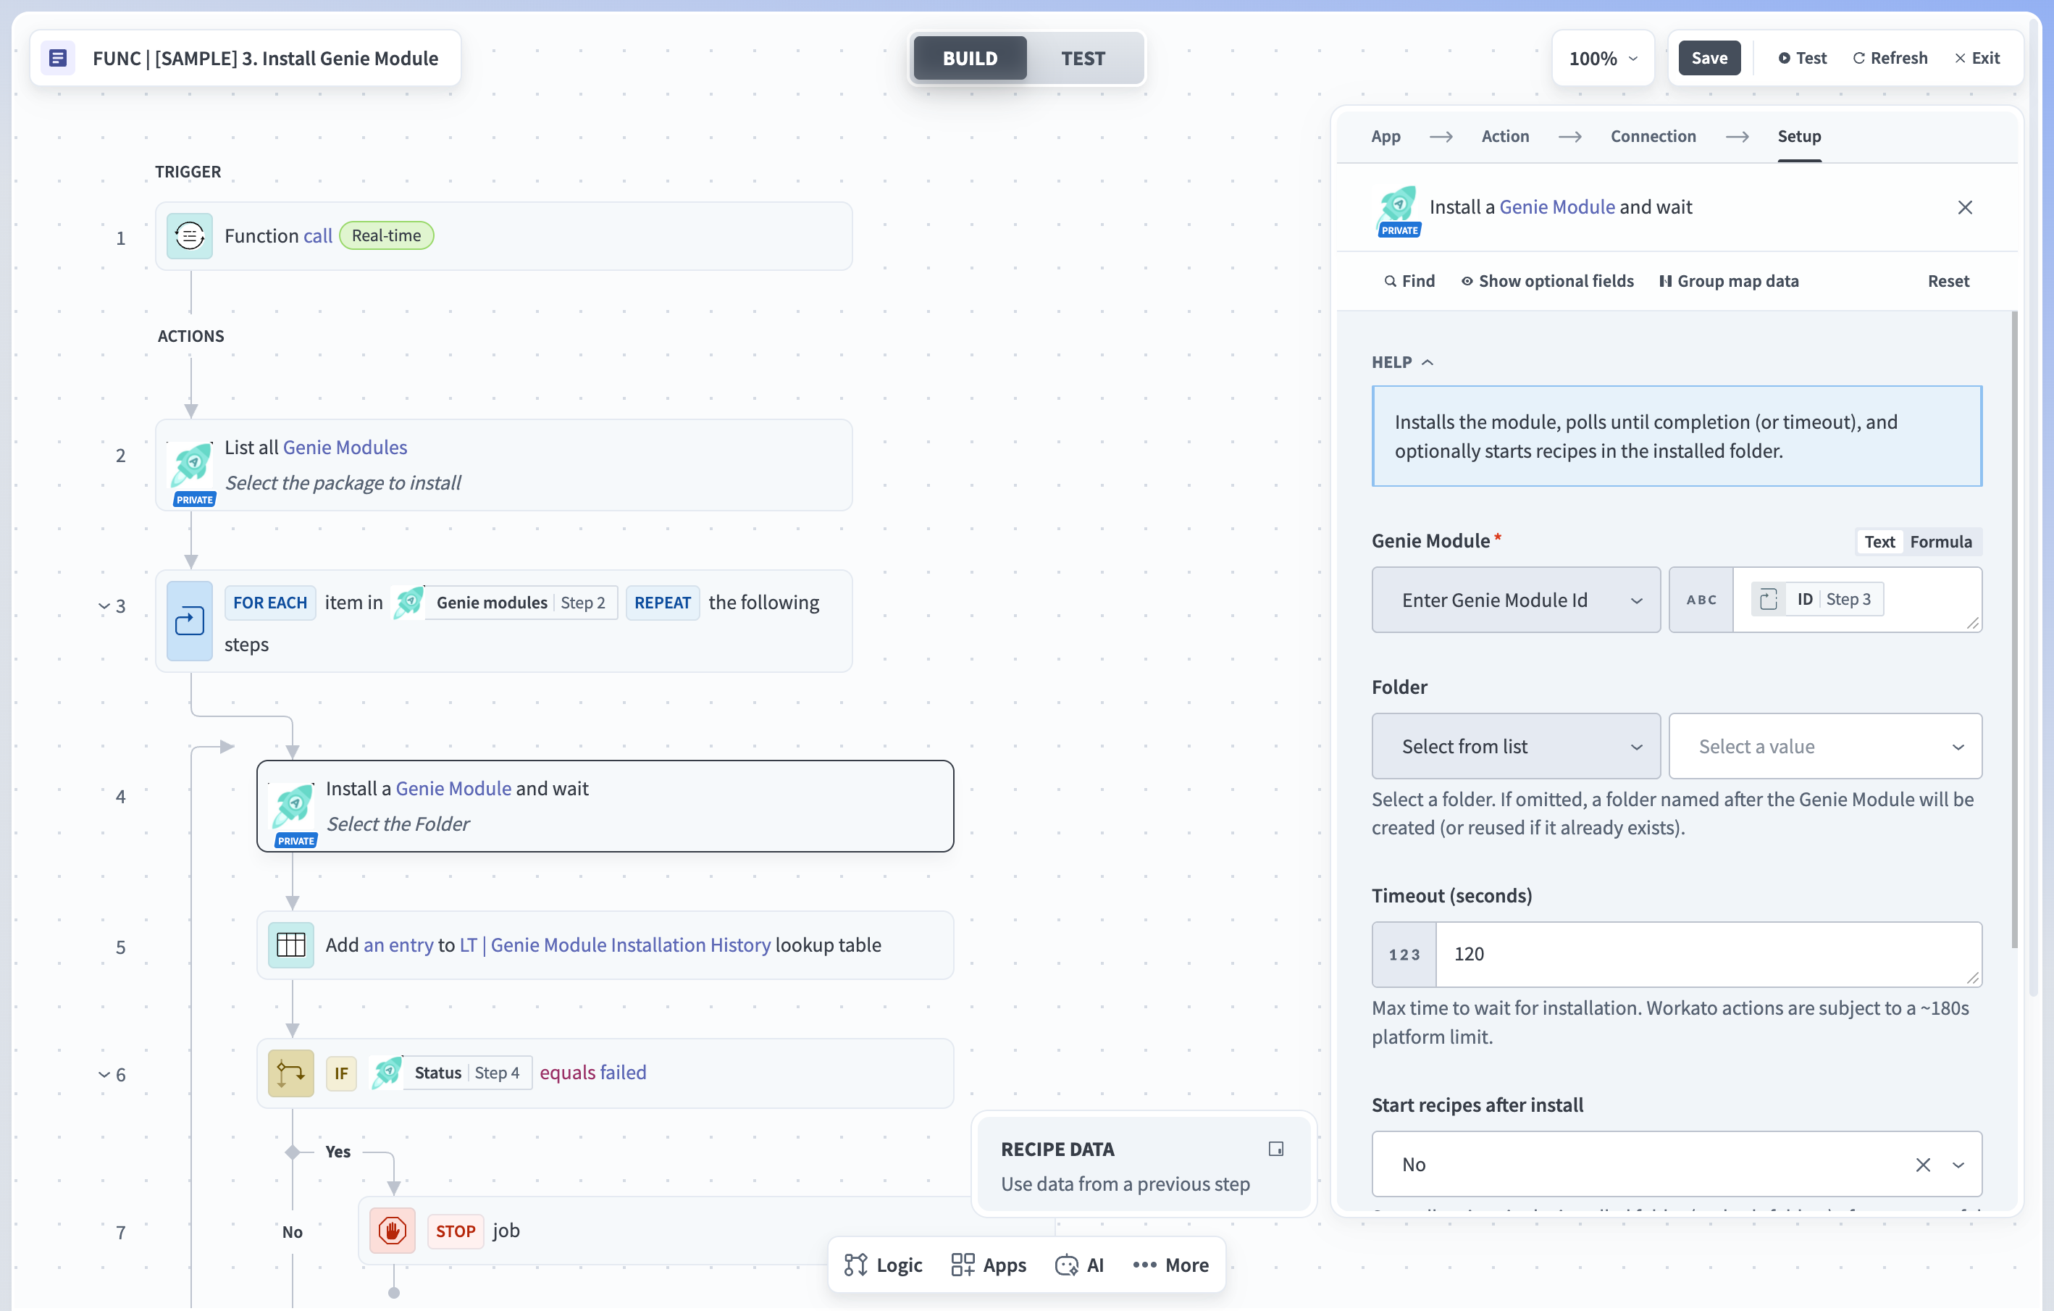
Task: Go to the Connection tab
Action: [x=1652, y=135]
